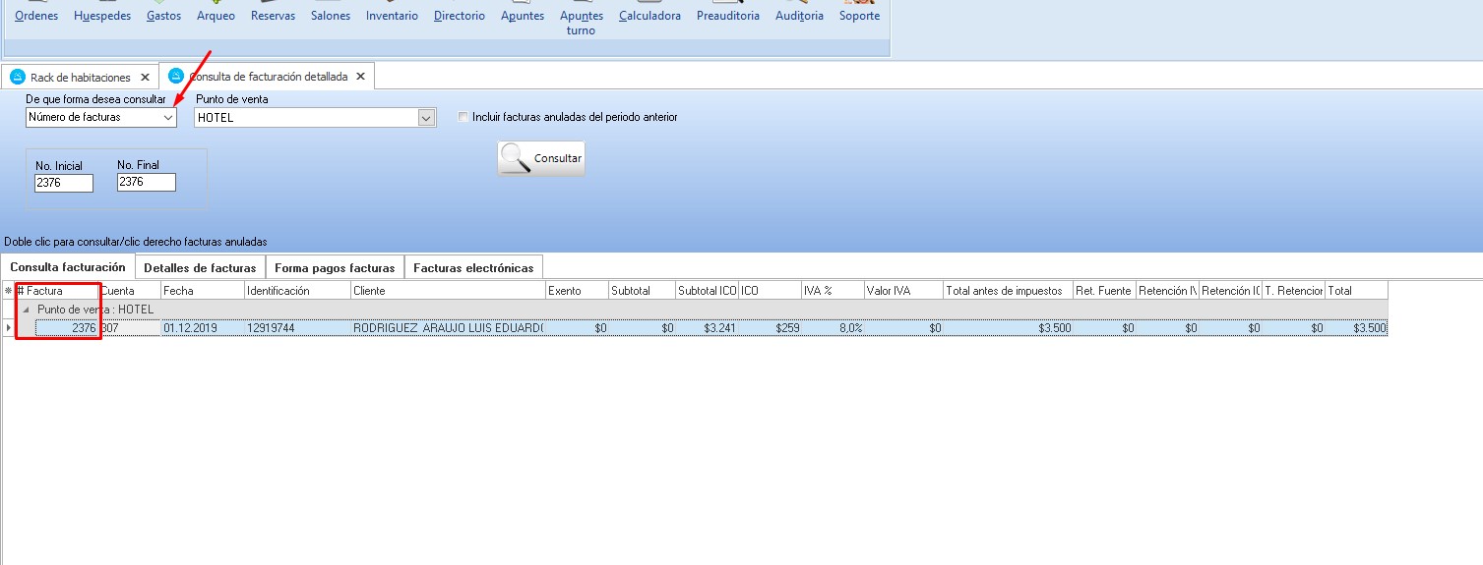Enable Incluir facturas anuladas del periodo anterior
The image size is (1483, 565).
tap(463, 117)
